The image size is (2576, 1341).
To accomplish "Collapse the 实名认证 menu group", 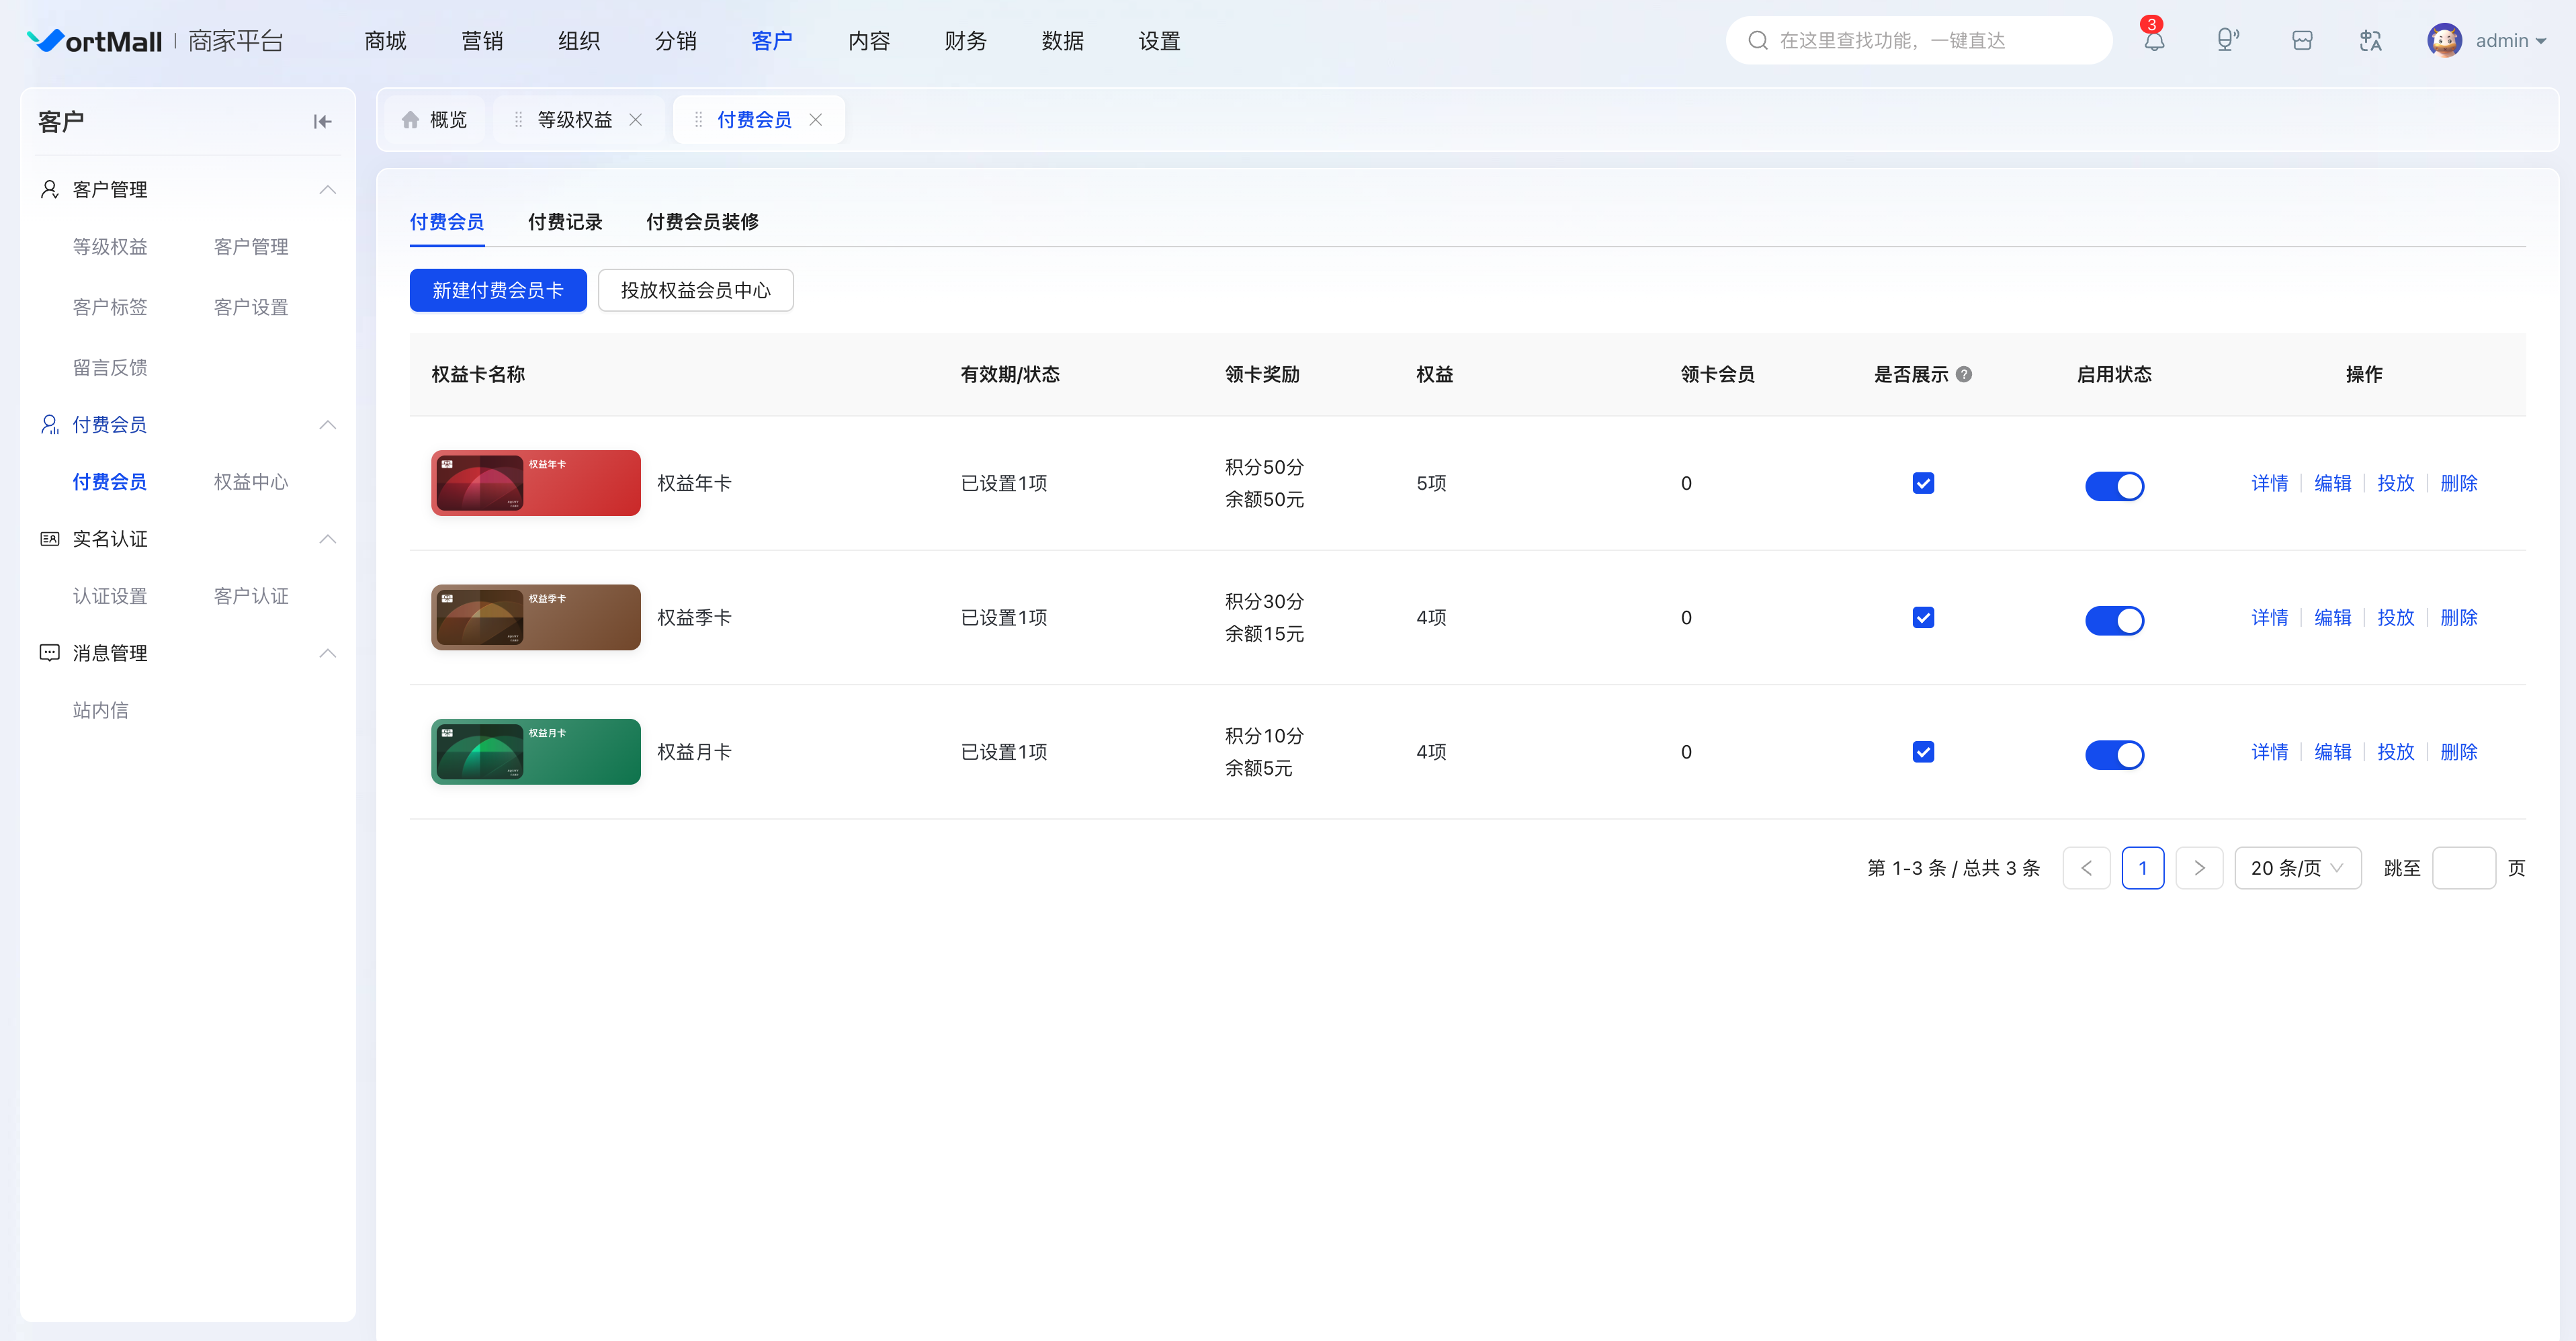I will 327,538.
